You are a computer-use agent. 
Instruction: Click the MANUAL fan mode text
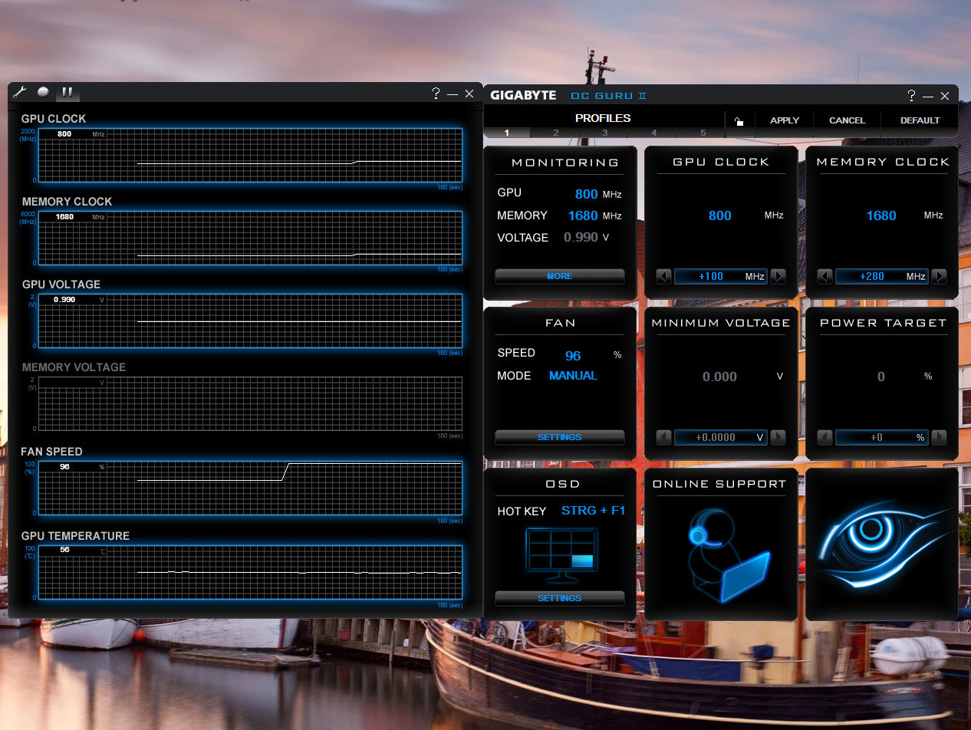(x=573, y=376)
